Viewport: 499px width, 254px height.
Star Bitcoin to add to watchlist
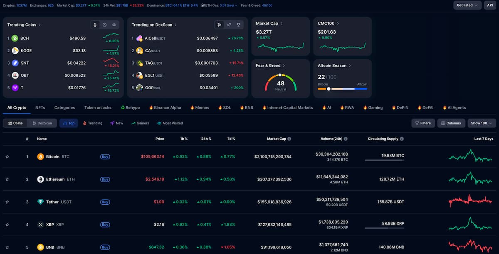click(x=7, y=156)
